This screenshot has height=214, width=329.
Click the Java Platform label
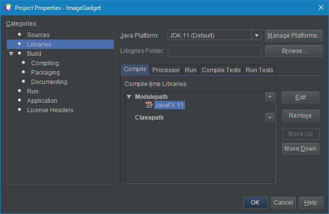tap(139, 36)
